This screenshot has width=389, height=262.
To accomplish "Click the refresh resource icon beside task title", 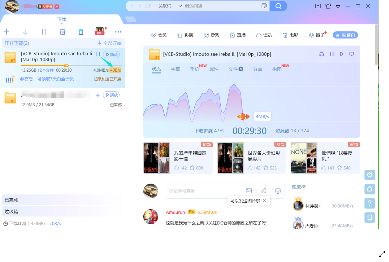I will click(x=321, y=54).
